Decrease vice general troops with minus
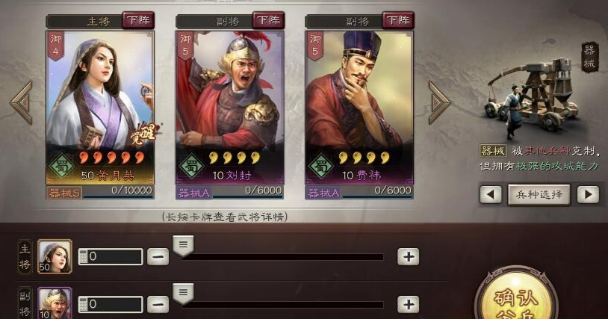Image resolution: width=608 pixels, height=319 pixels. click(x=158, y=304)
